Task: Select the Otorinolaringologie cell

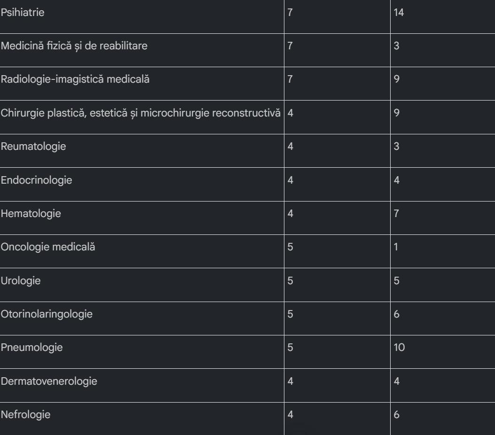Action: (x=46, y=314)
